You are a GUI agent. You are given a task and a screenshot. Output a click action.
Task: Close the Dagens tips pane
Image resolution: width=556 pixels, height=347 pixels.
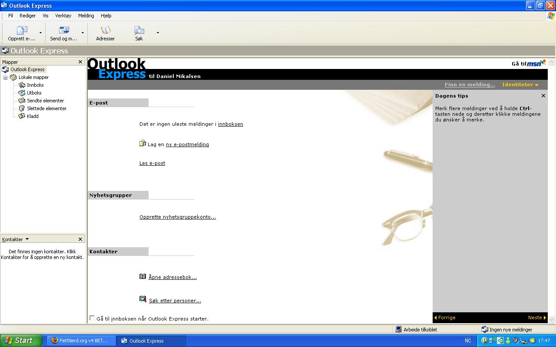point(543,96)
